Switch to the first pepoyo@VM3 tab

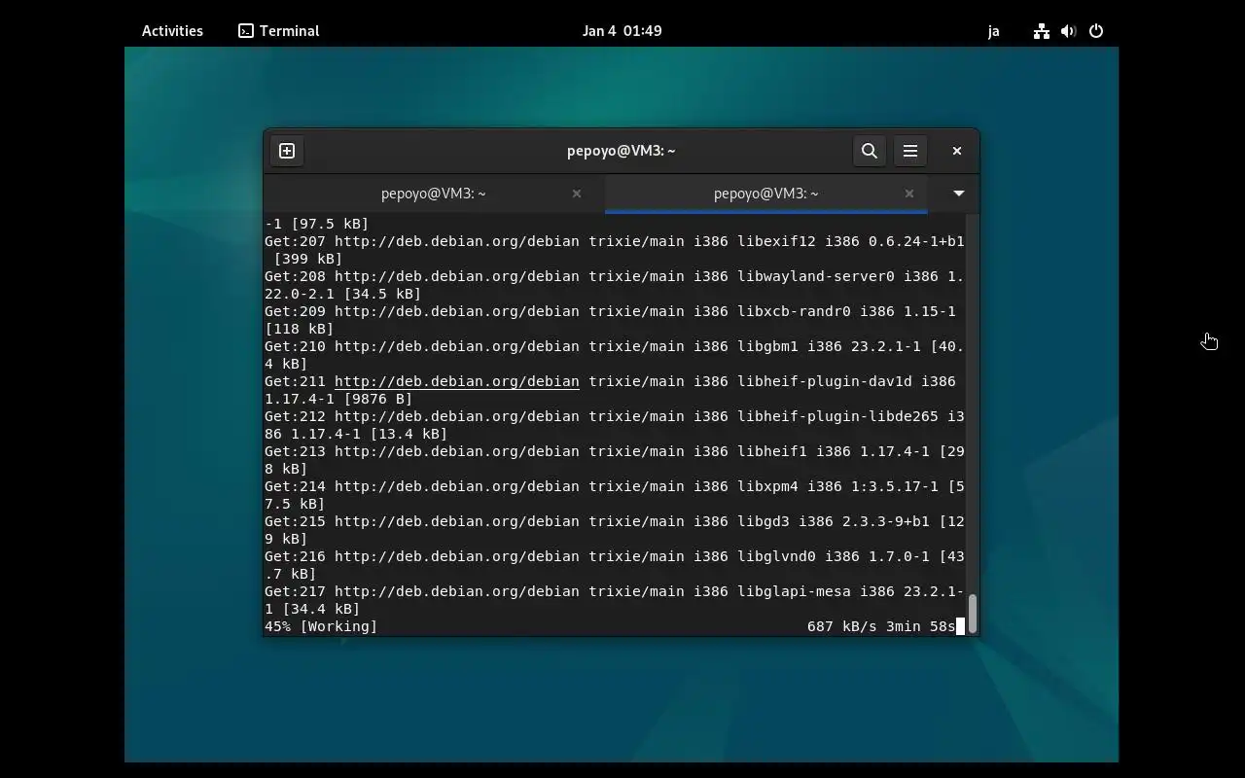tap(434, 194)
